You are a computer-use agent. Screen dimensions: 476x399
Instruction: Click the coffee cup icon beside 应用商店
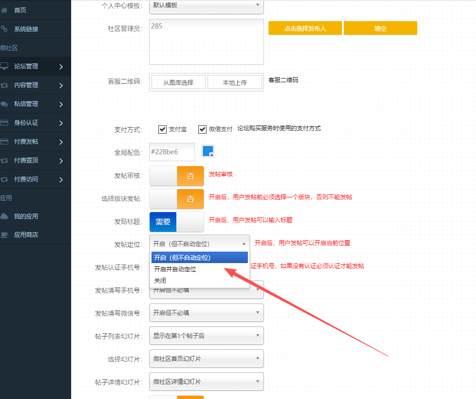point(5,235)
